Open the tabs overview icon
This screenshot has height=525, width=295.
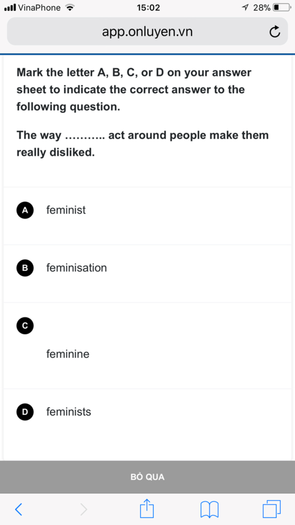[271, 509]
